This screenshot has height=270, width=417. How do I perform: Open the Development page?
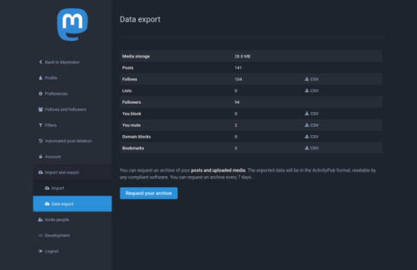click(x=72, y=235)
